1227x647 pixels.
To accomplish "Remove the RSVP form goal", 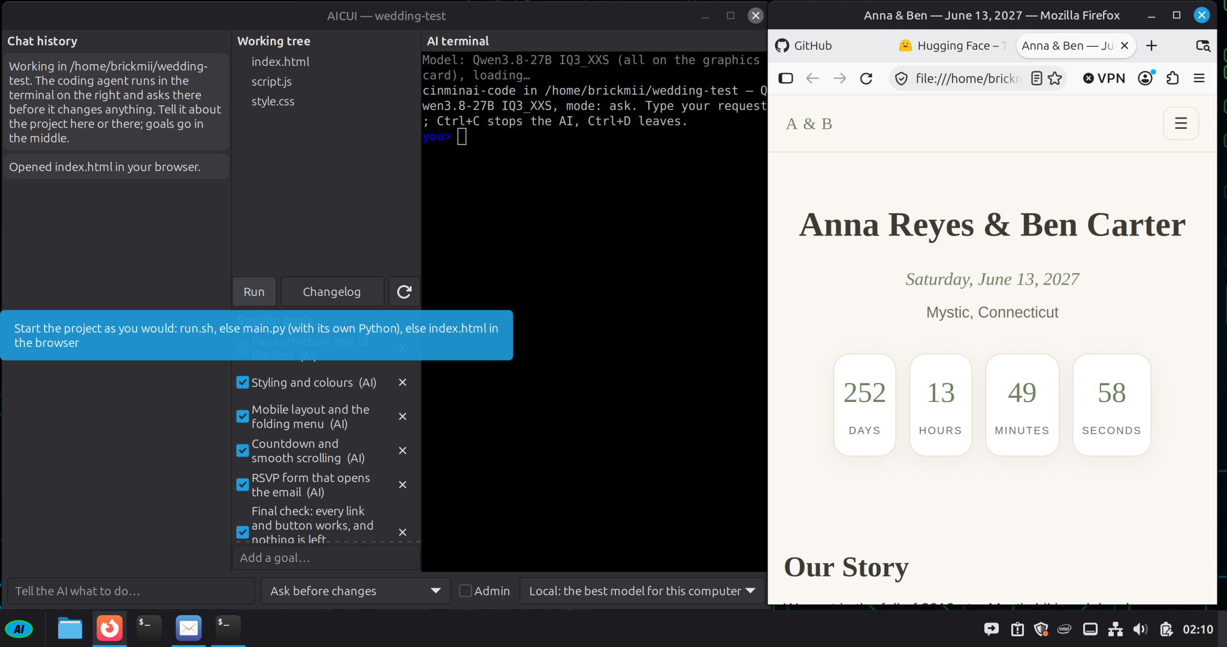I will (x=403, y=485).
